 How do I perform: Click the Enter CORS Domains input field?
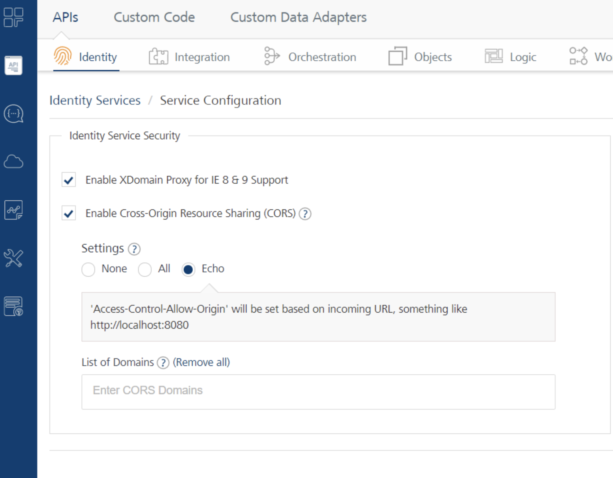[318, 392]
